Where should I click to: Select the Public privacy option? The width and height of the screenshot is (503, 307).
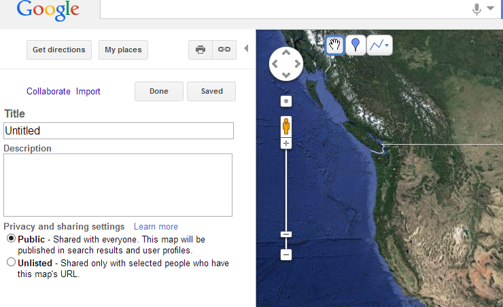[12, 238]
